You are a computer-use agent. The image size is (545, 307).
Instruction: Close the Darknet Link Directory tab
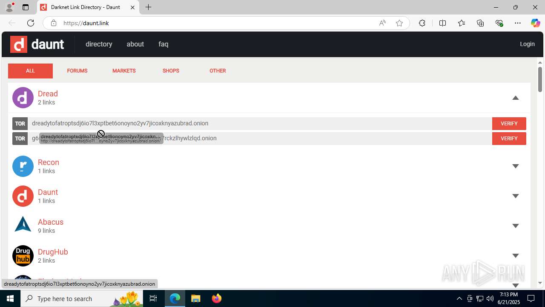tap(132, 7)
